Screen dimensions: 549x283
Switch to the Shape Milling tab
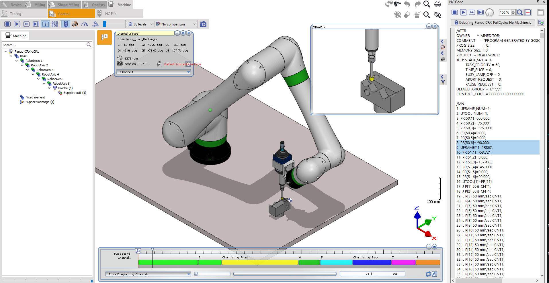point(65,5)
